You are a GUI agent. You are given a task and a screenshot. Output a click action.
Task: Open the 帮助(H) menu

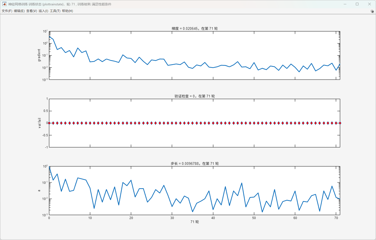pos(67,11)
